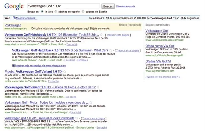Open Volkswagen Golf - Motor - Todos los modelos result
This screenshot has height=131, width=205.
click(x=46, y=103)
